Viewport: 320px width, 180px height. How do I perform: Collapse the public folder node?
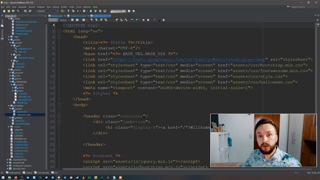(9, 40)
